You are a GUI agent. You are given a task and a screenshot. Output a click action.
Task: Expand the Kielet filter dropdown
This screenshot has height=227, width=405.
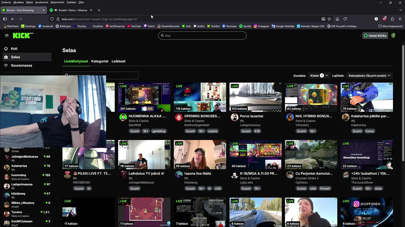pos(319,76)
